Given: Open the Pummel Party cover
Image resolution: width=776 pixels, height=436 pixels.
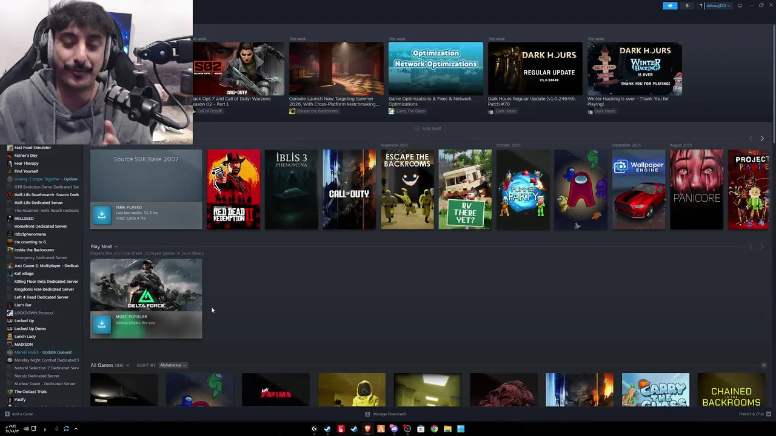Looking at the screenshot, I should 523,190.
